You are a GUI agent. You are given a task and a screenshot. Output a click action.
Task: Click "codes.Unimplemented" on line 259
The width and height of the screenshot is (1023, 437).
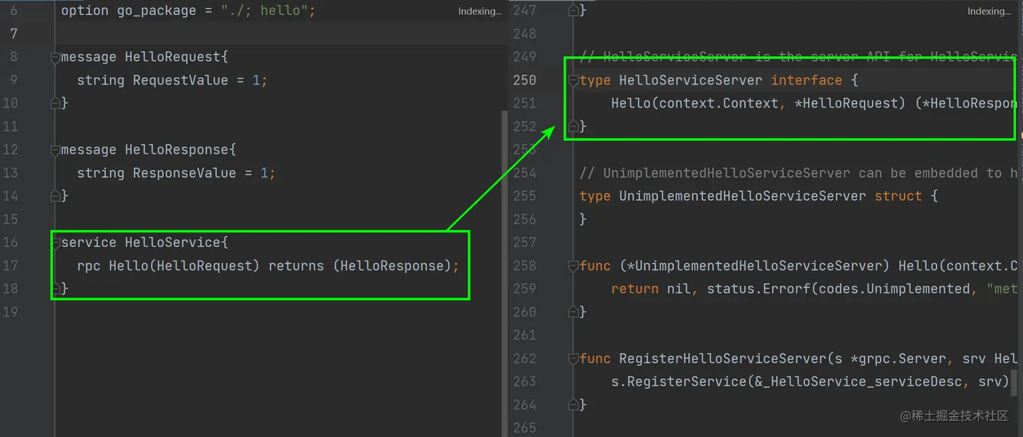coord(894,289)
